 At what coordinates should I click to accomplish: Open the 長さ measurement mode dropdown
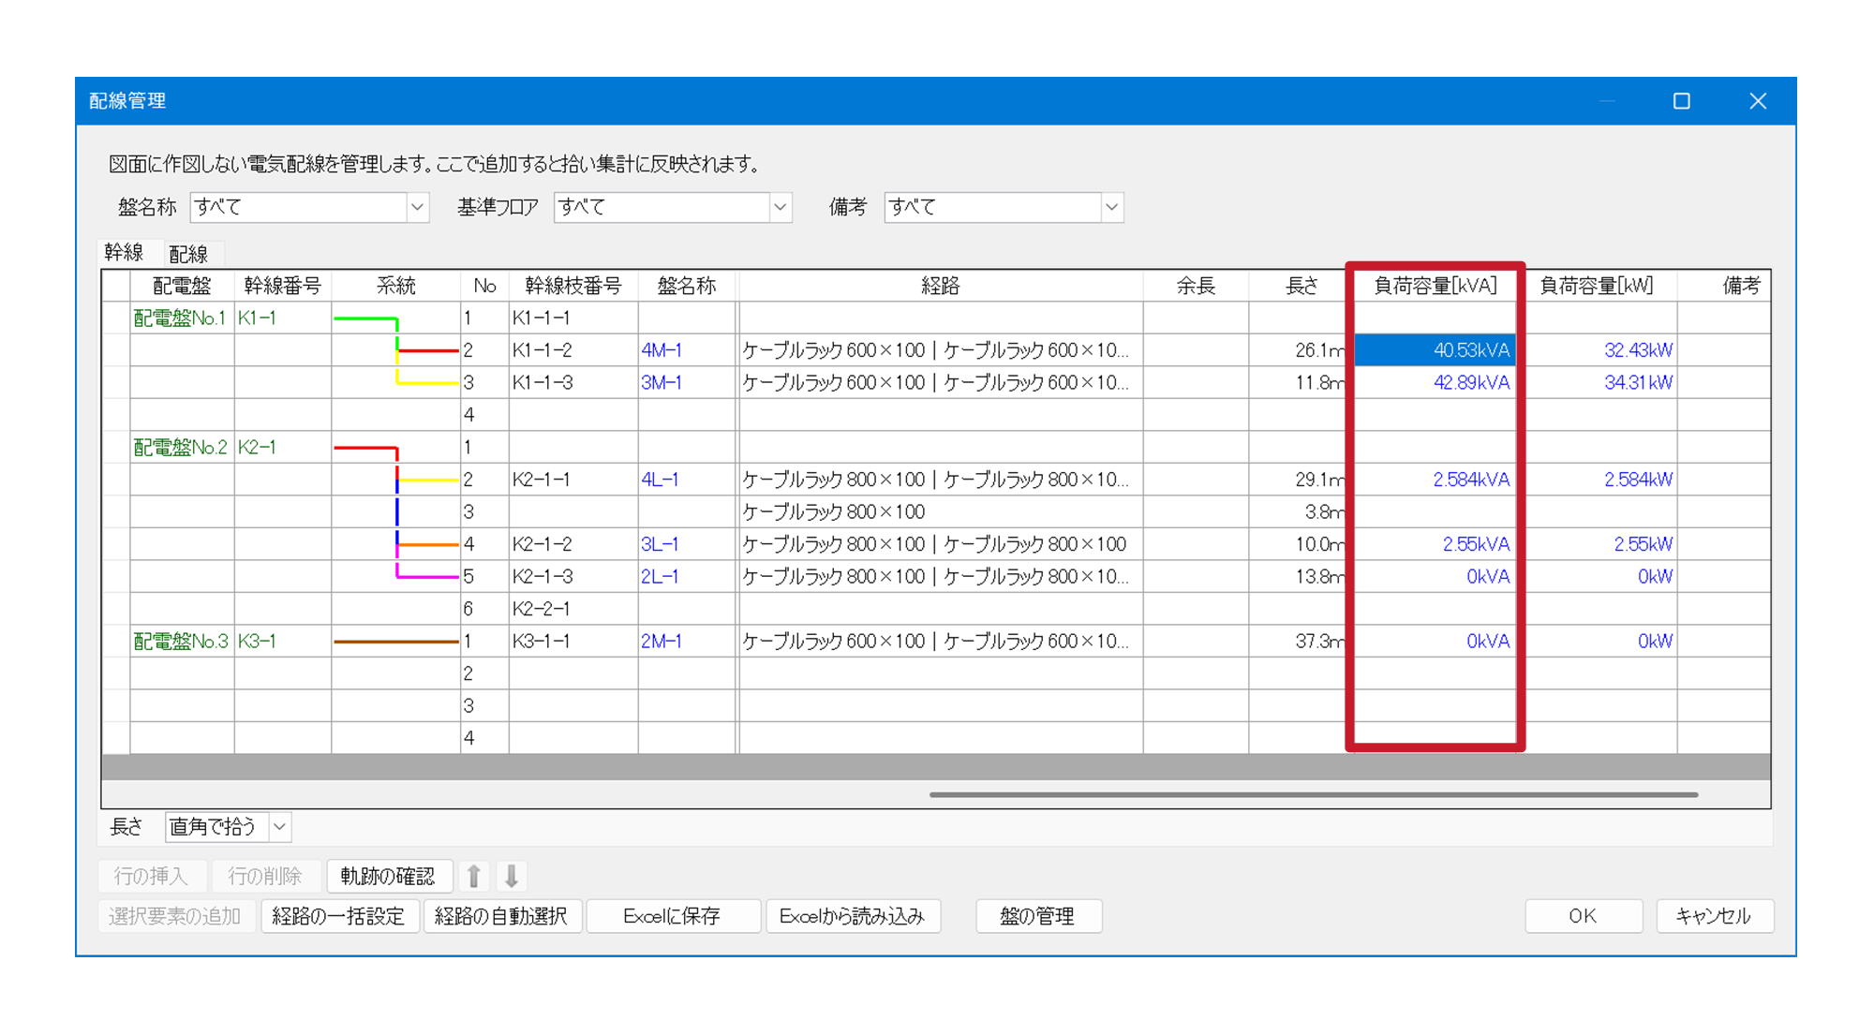click(x=279, y=827)
